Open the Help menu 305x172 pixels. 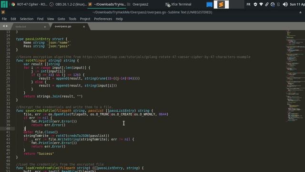119,19
